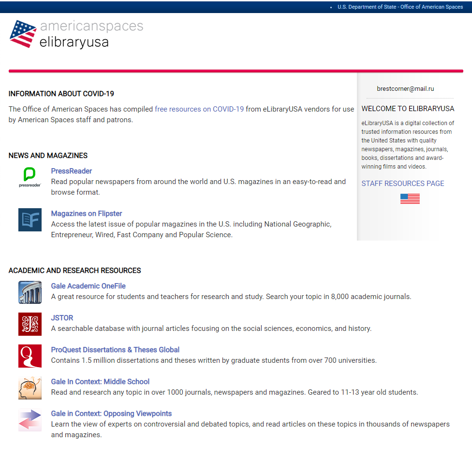Open Gale in Context: Opposing Viewpoints link

(111, 414)
